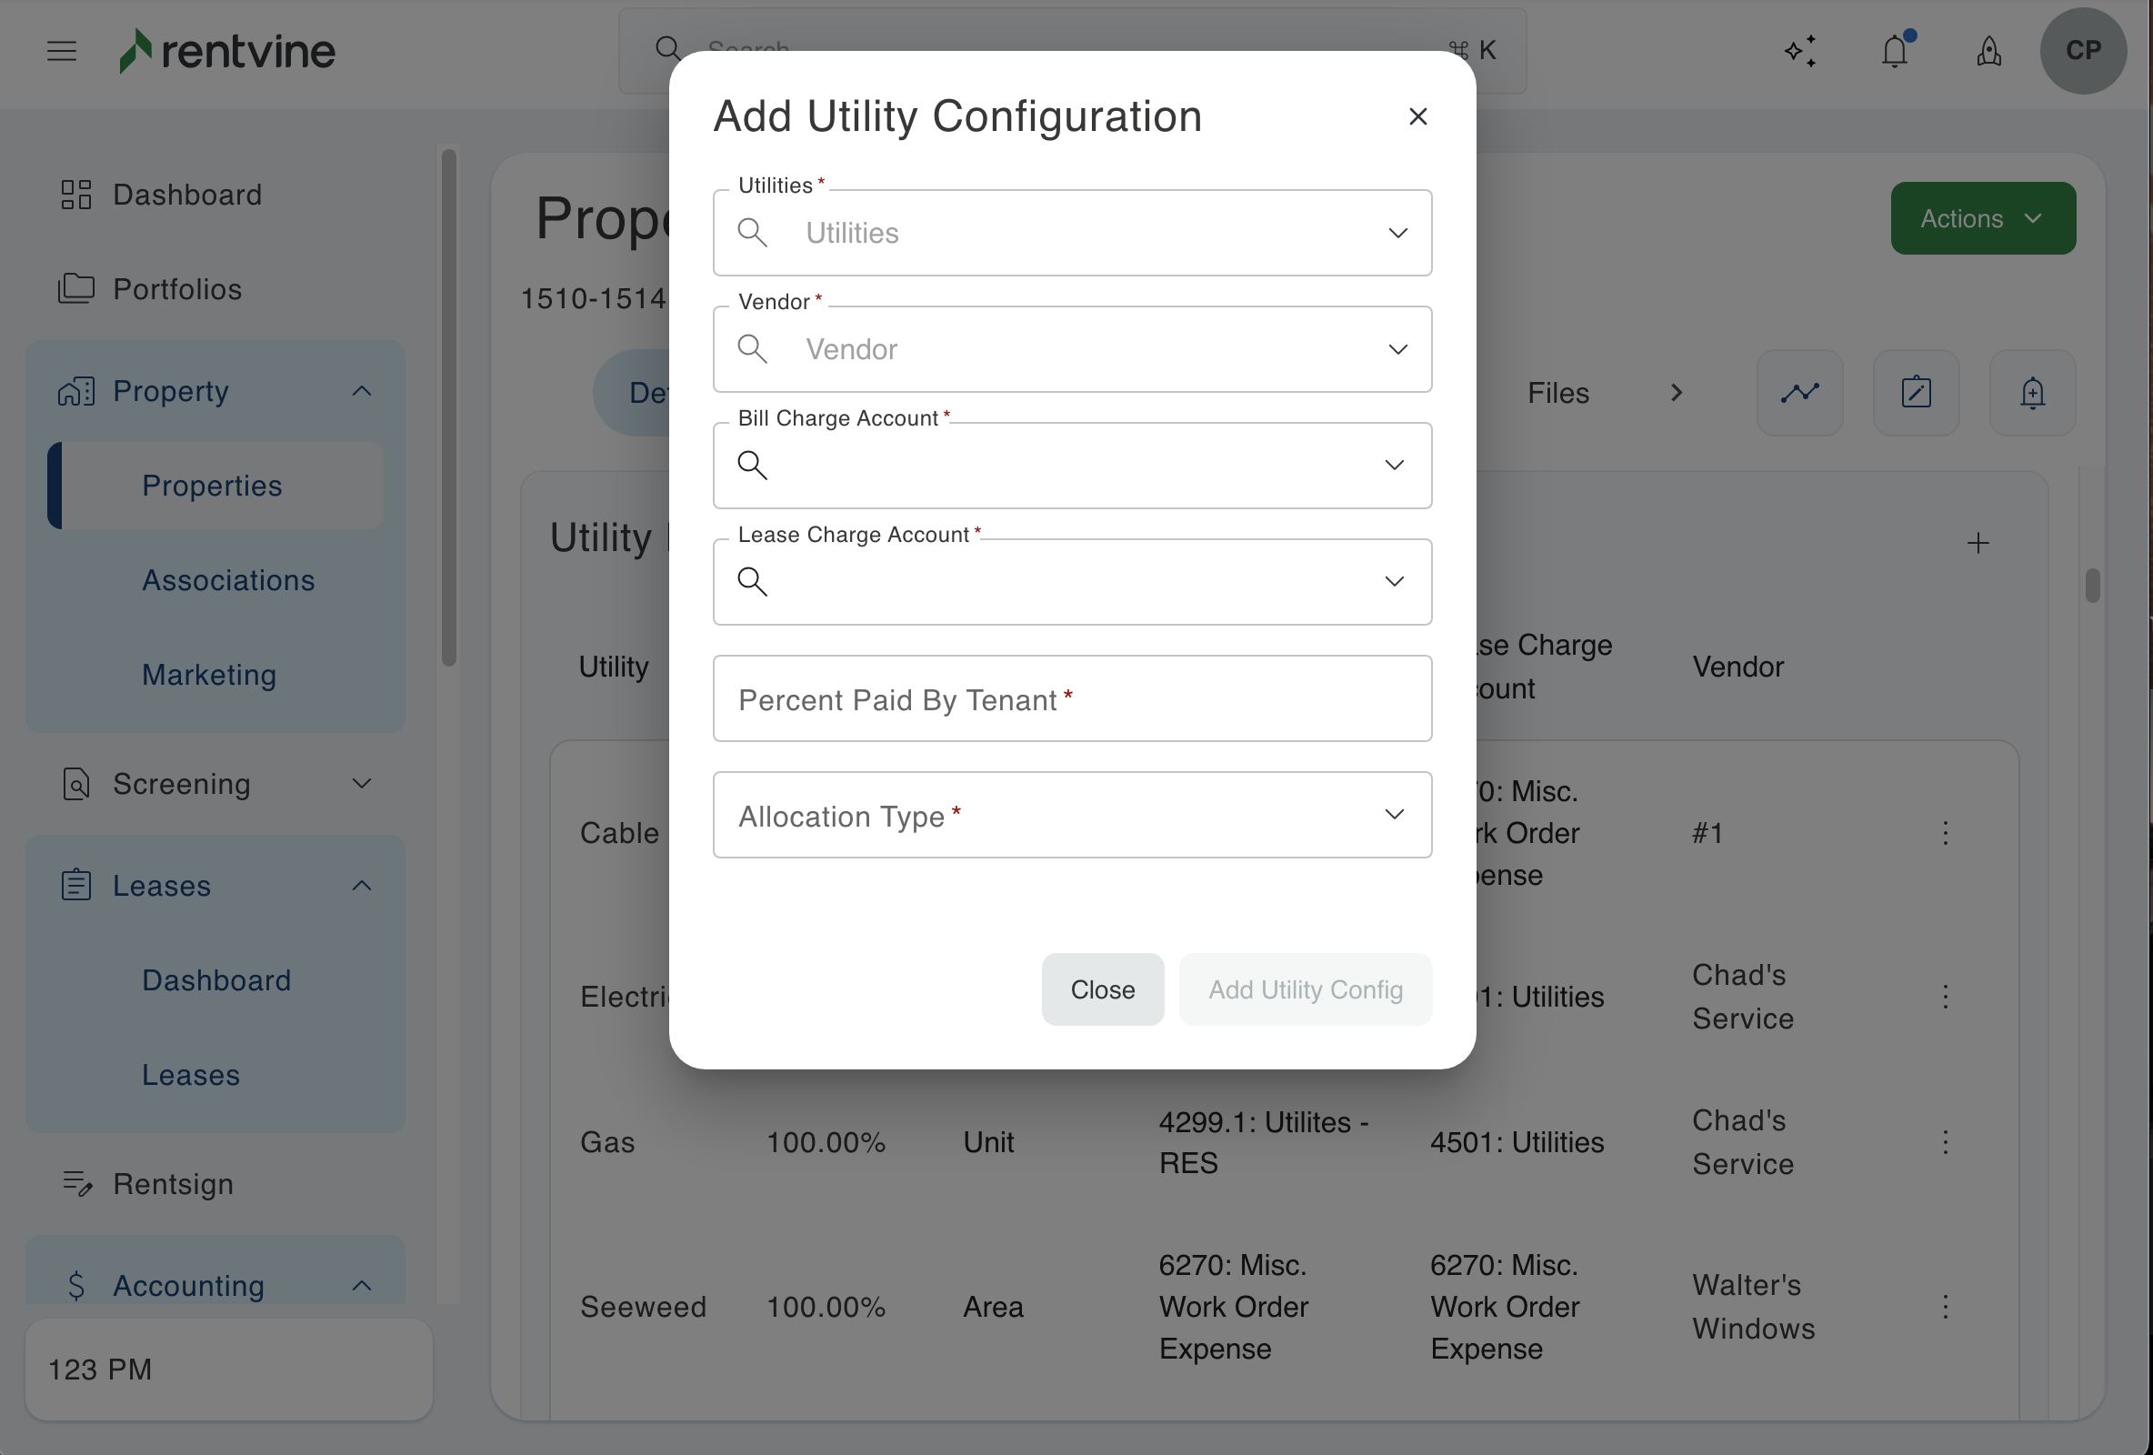Click the plus icon to add utility
The width and height of the screenshot is (2153, 1455).
tap(1978, 543)
